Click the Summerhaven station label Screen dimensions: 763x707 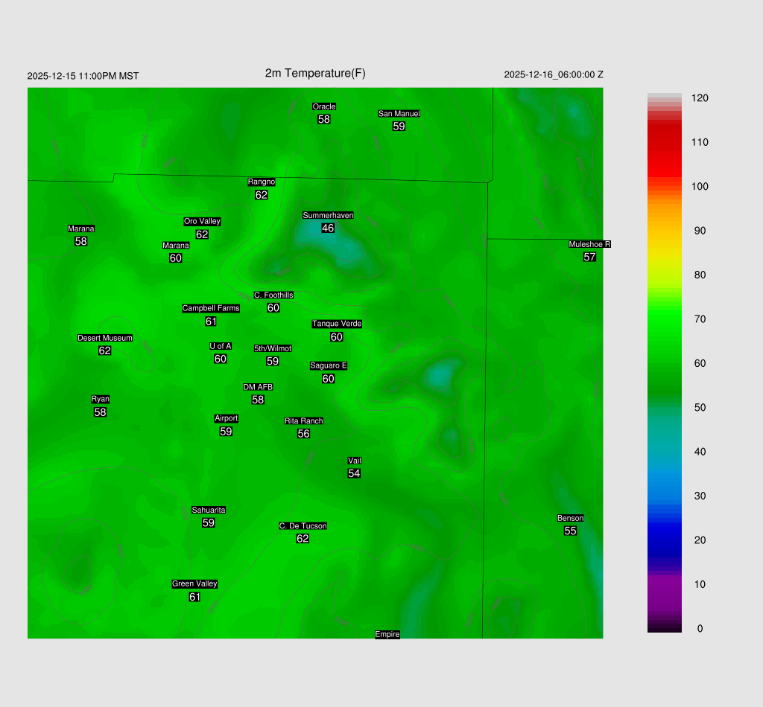coord(328,215)
